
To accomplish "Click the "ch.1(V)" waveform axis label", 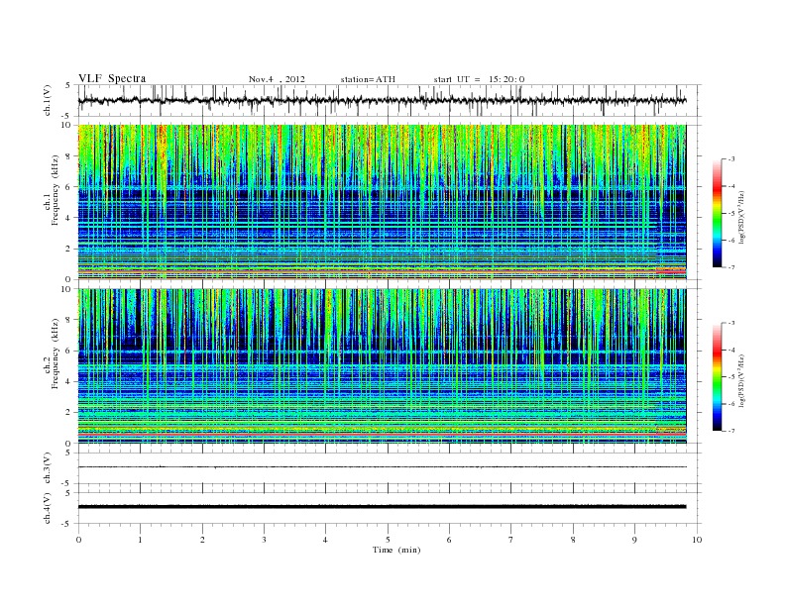I will point(48,100).
